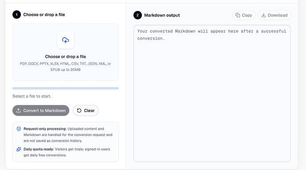306x170 pixels.
Task: Click the copy icon beside Copy
Action: 238,15
